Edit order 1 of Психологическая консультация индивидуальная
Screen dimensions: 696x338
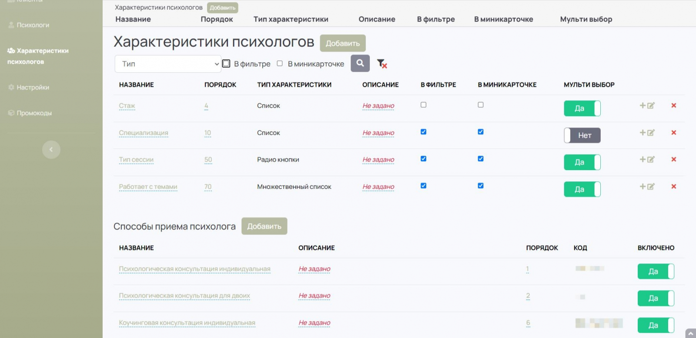tap(528, 269)
